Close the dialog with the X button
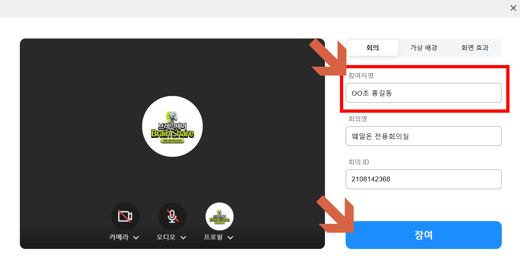Screen dimensions: 520x265 coord(513,8)
